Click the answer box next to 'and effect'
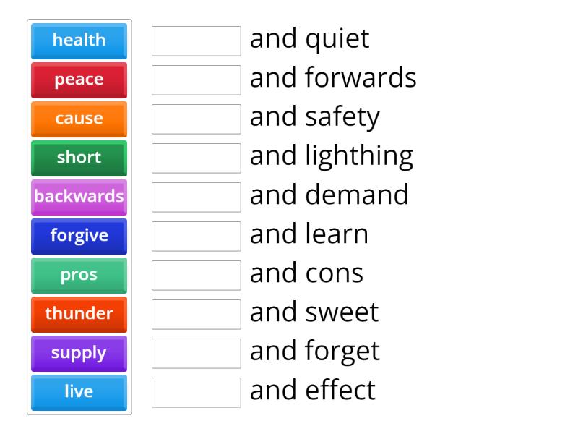 (196, 392)
